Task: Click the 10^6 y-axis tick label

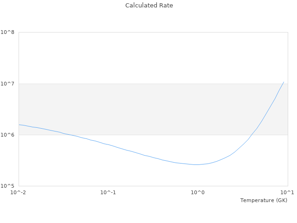Action: tap(7, 135)
